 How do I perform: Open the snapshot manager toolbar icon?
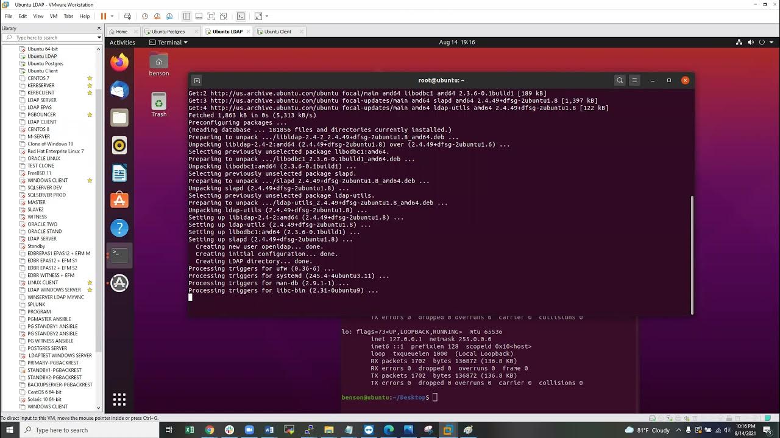tap(170, 16)
